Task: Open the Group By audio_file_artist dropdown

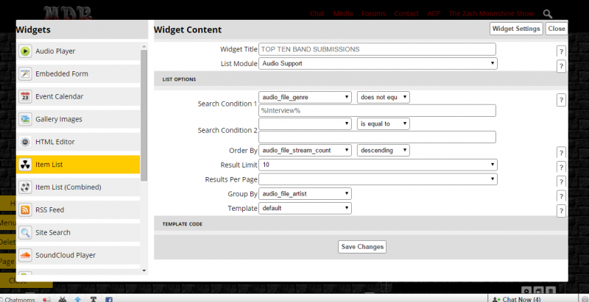Action: (305, 194)
